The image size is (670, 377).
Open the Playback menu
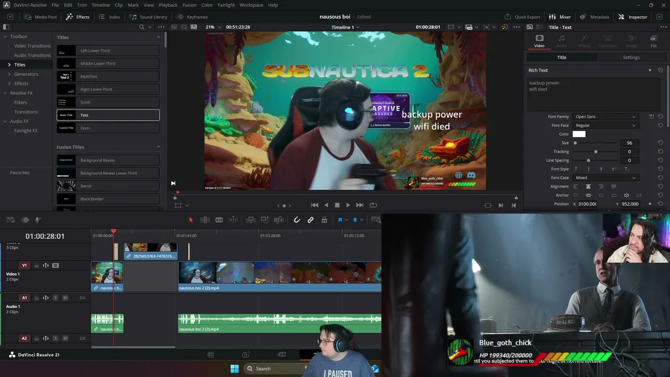pyautogui.click(x=168, y=5)
